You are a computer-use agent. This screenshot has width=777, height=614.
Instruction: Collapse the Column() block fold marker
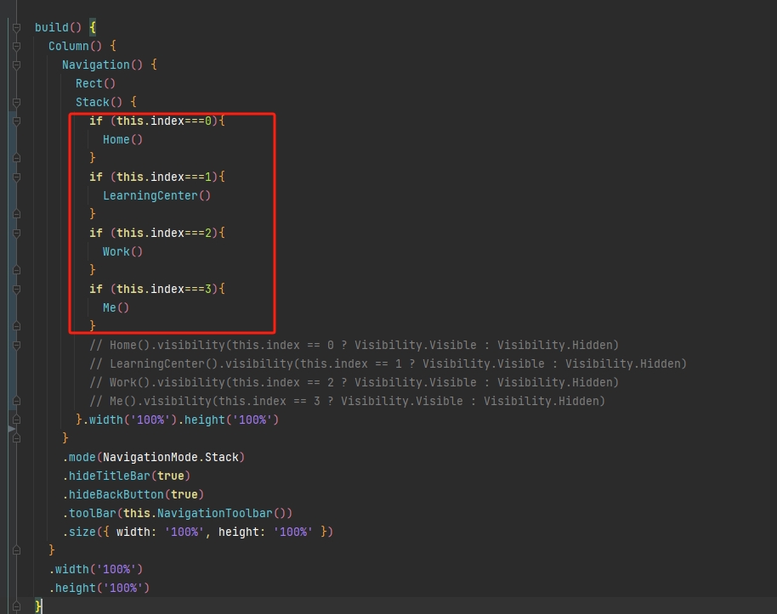click(16, 46)
